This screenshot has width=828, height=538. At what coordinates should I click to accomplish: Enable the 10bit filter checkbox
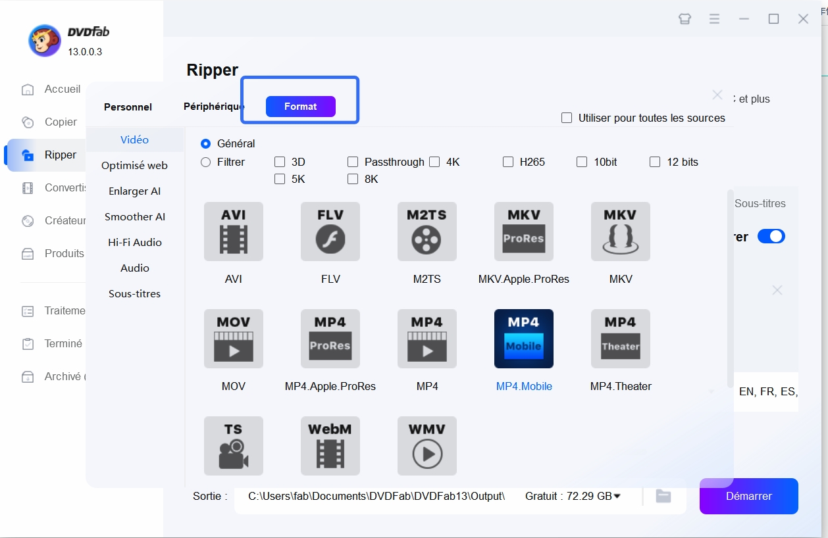pyautogui.click(x=582, y=162)
